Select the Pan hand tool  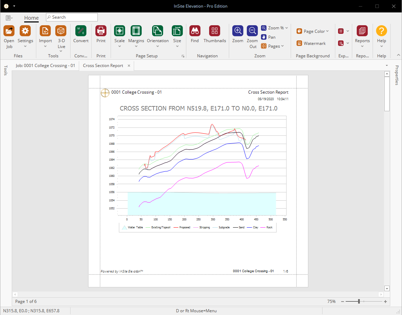[269, 37]
